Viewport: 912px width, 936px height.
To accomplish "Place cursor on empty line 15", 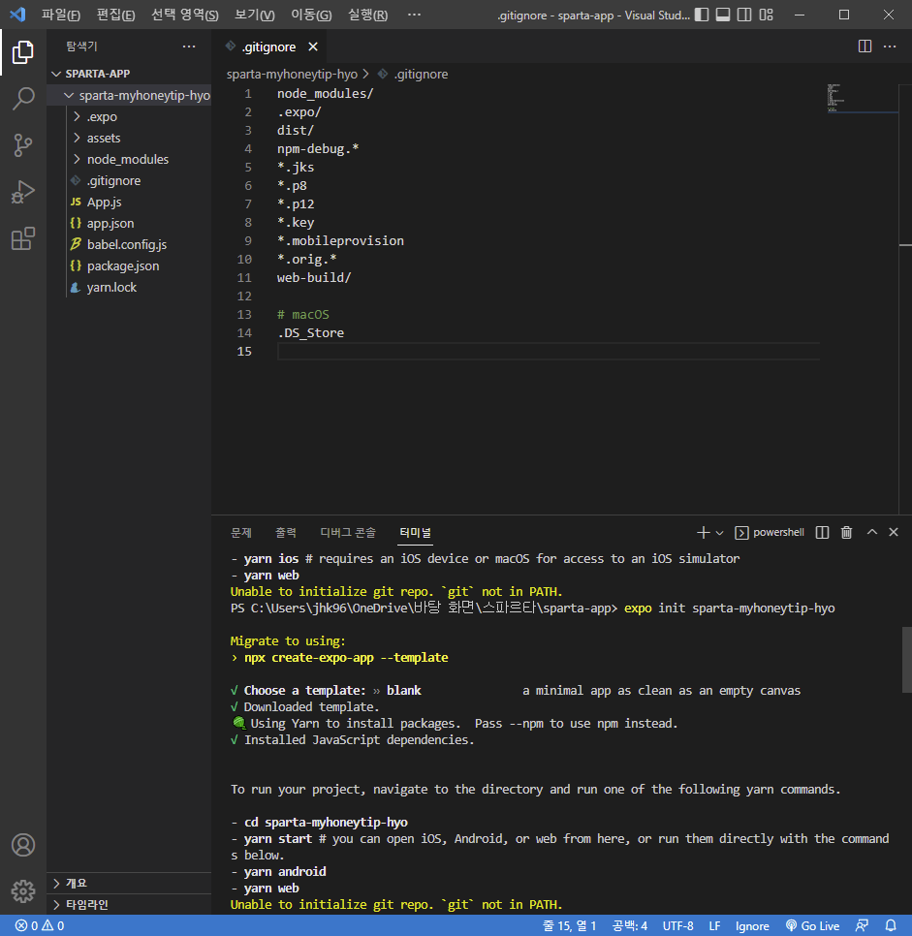I will [548, 351].
